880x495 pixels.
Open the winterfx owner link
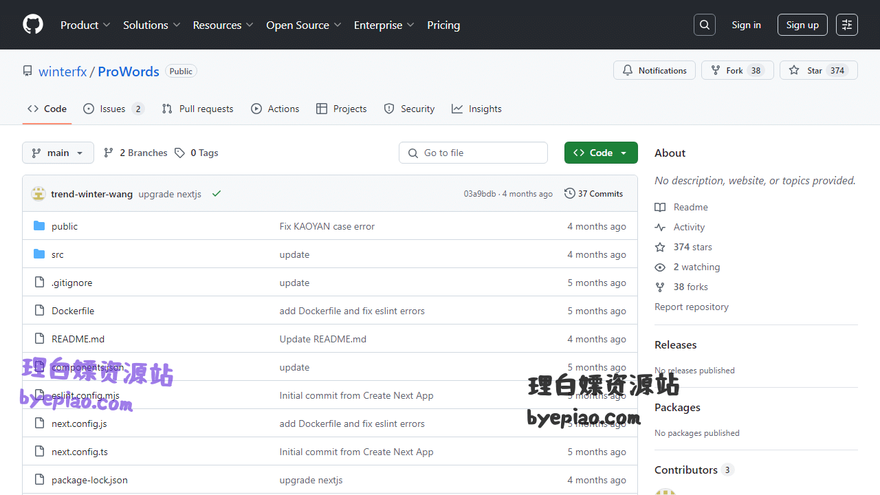63,71
